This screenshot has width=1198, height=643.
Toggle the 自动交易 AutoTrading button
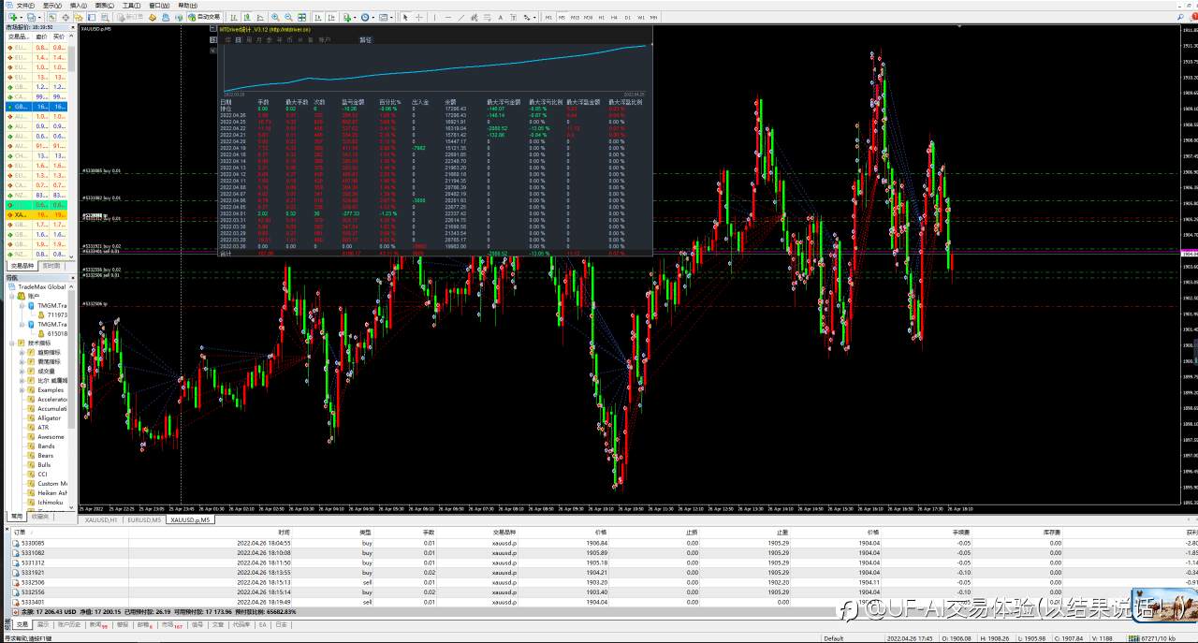(x=204, y=17)
